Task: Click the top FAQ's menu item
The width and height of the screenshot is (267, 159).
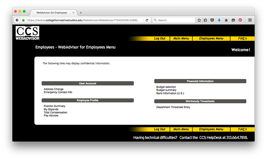Action: click(x=242, y=38)
